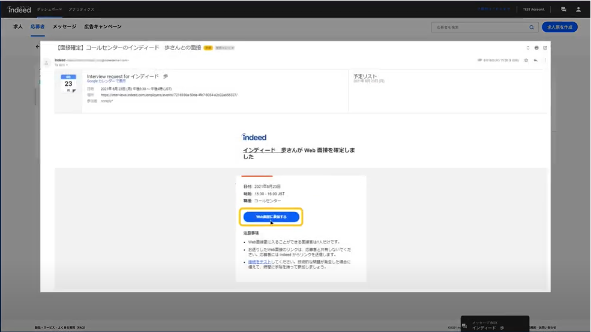Click the Indeed logo in the header
The width and height of the screenshot is (591, 332).
[x=19, y=10]
